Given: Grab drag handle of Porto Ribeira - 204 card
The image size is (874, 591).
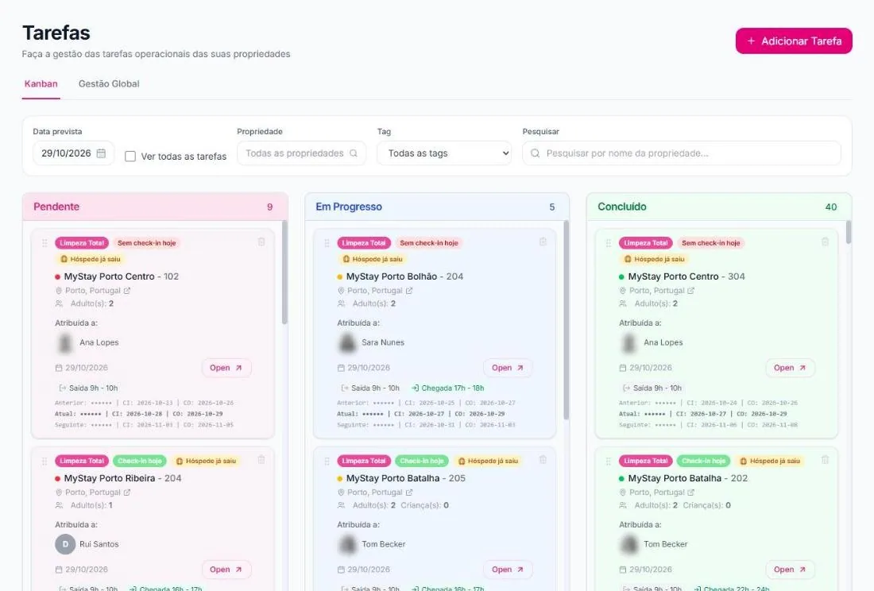Looking at the screenshot, I should point(44,462).
